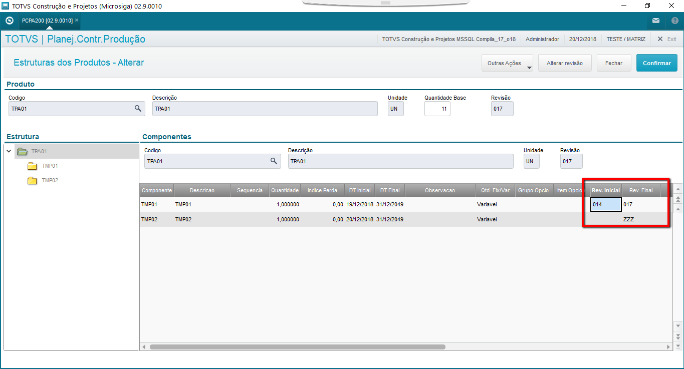The image size is (684, 369).
Task: Select the TPA01 open folder icon in Estrutura
Action: 22,151
